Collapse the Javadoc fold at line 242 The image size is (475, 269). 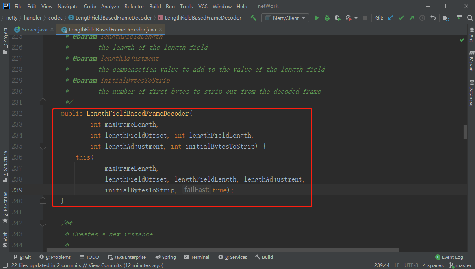coord(43,223)
